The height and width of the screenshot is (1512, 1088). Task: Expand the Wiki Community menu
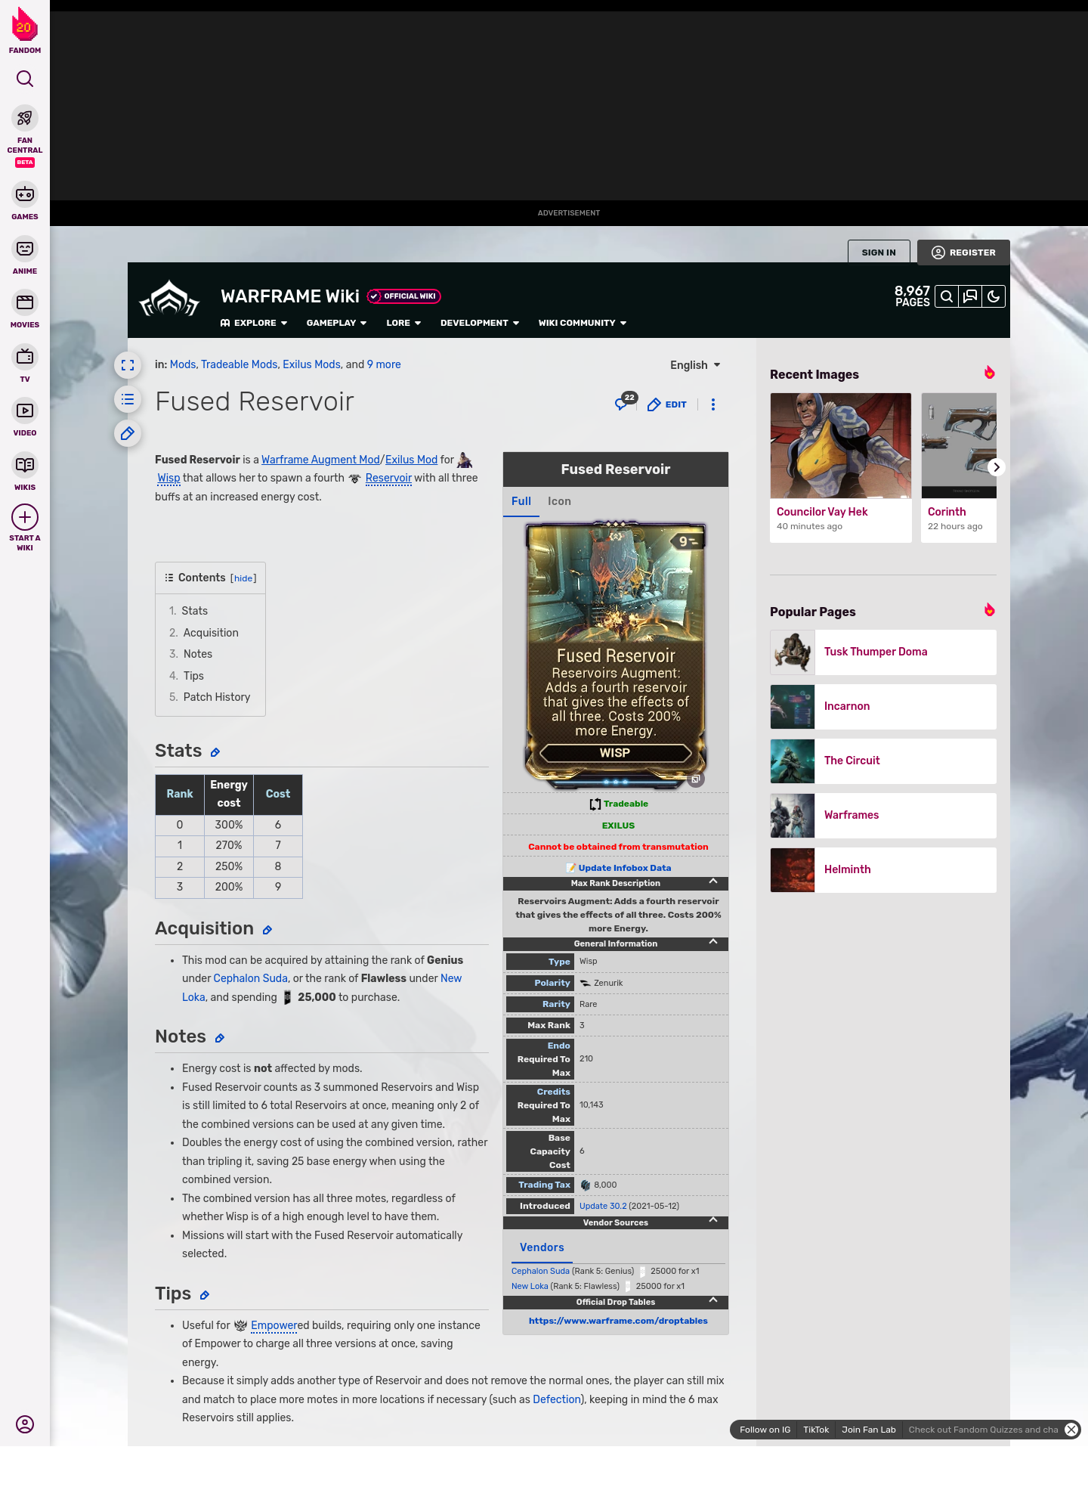pyautogui.click(x=583, y=323)
